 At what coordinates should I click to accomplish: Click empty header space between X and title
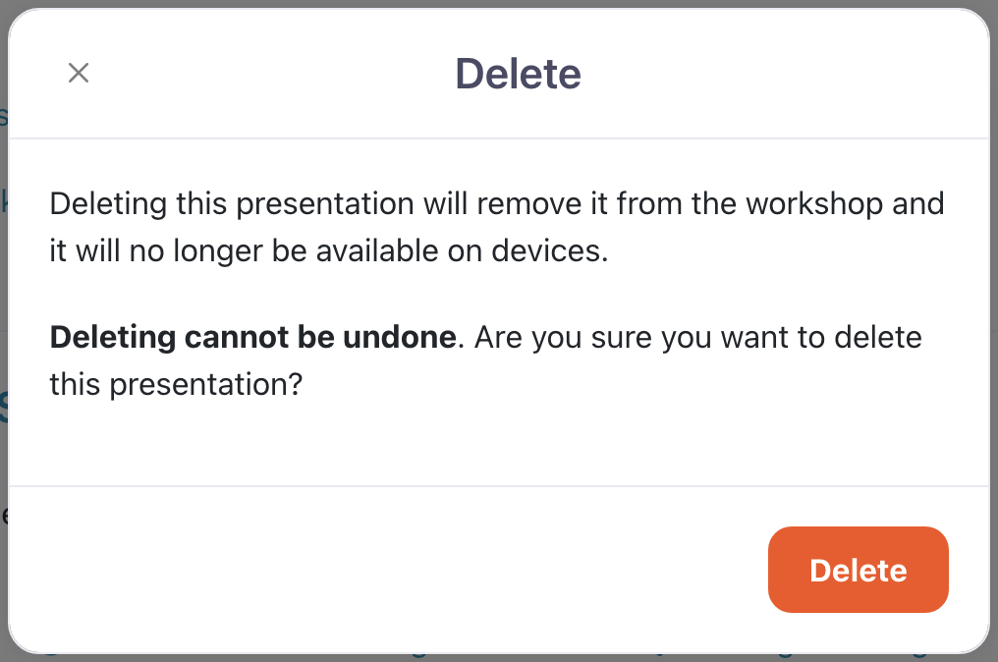[265, 75]
